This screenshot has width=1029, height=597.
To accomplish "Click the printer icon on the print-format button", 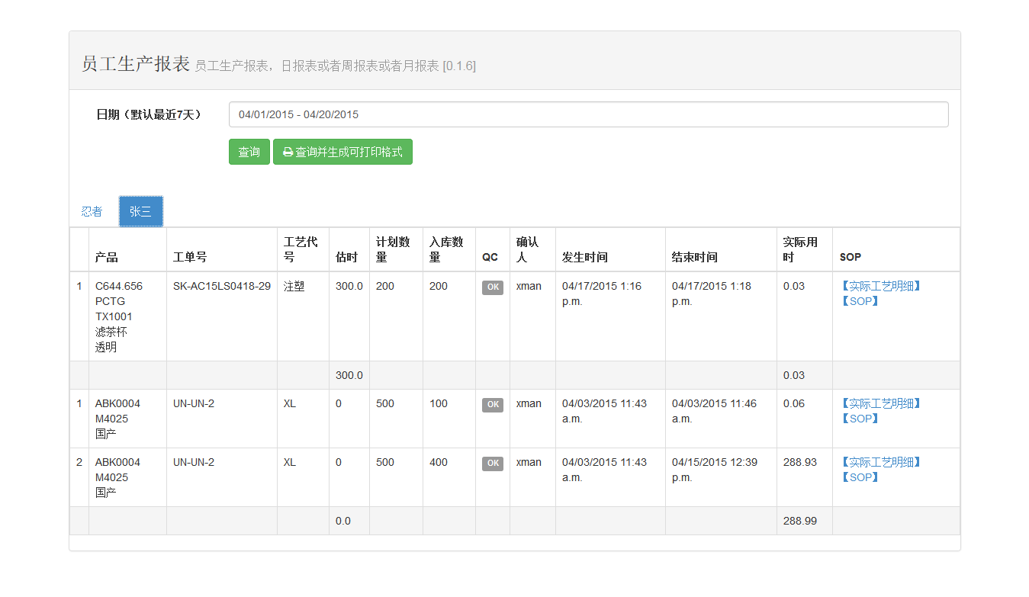I will [x=288, y=152].
